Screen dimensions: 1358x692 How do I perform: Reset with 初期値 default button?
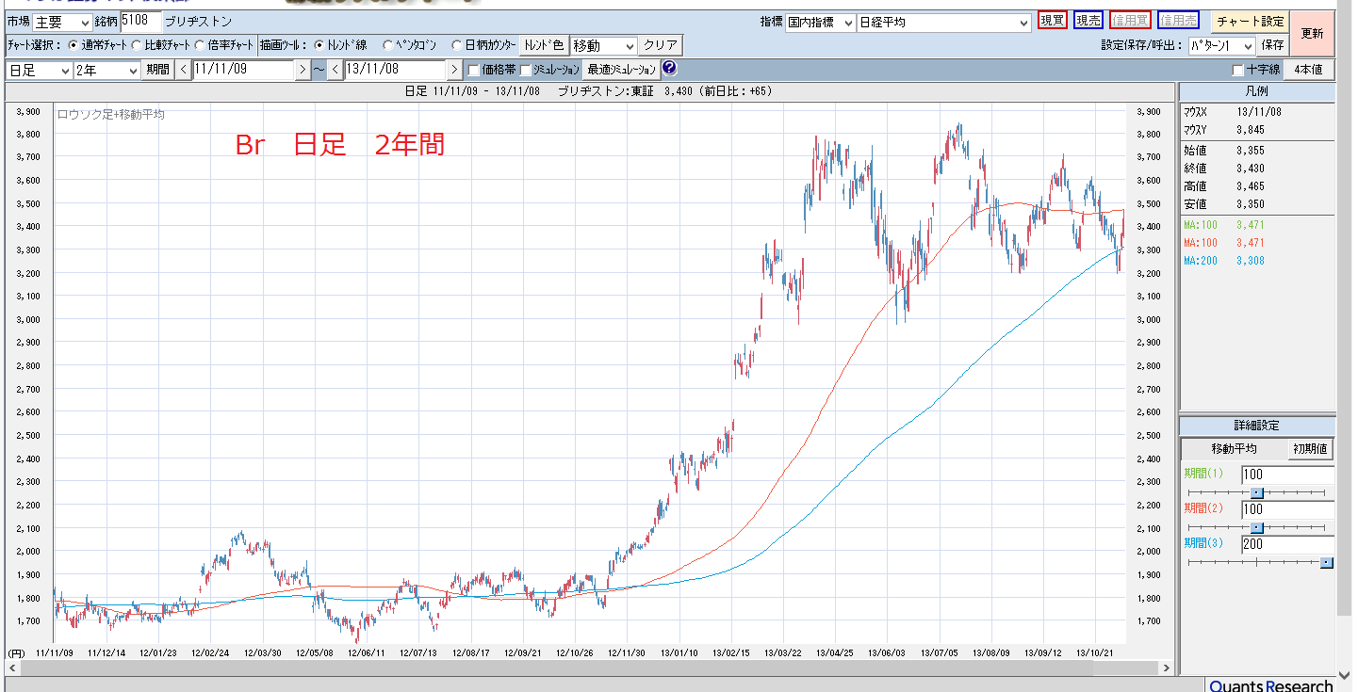pos(1310,449)
